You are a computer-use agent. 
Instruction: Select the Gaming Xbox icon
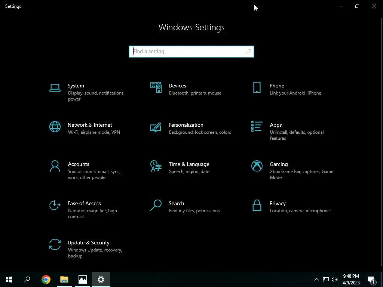(257, 166)
